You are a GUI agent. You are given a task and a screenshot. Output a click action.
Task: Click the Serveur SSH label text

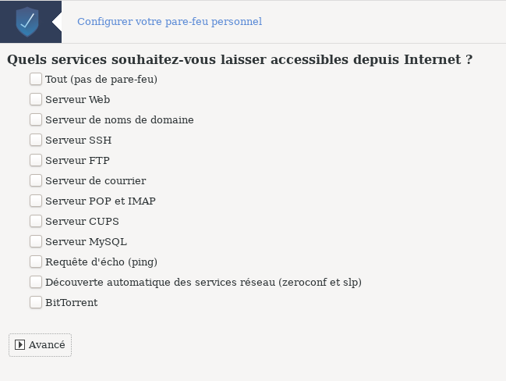pos(79,141)
